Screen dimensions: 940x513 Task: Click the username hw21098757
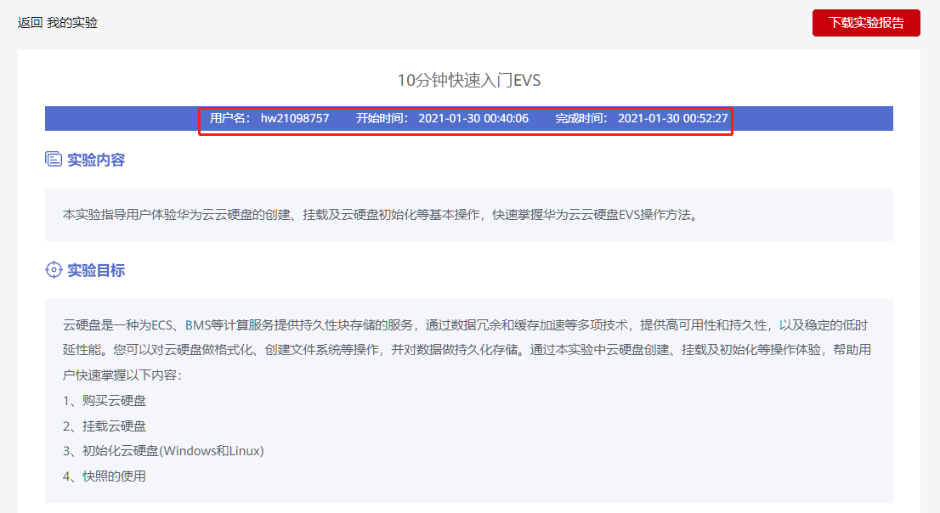pos(295,119)
